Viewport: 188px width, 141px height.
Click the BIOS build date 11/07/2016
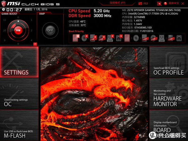pos(146,31)
